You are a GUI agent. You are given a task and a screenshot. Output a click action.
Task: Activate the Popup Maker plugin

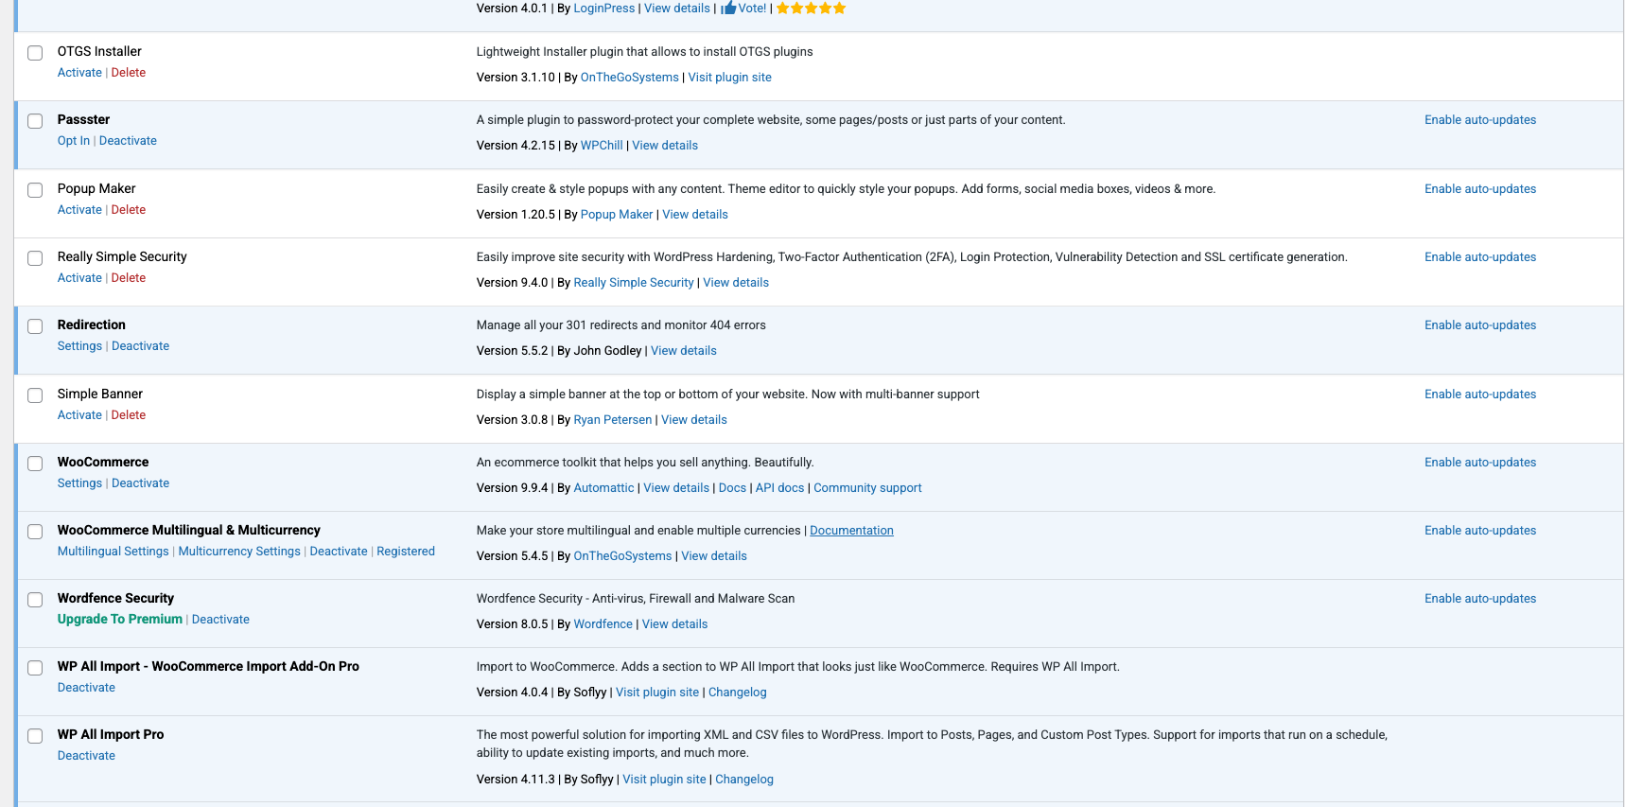click(79, 210)
